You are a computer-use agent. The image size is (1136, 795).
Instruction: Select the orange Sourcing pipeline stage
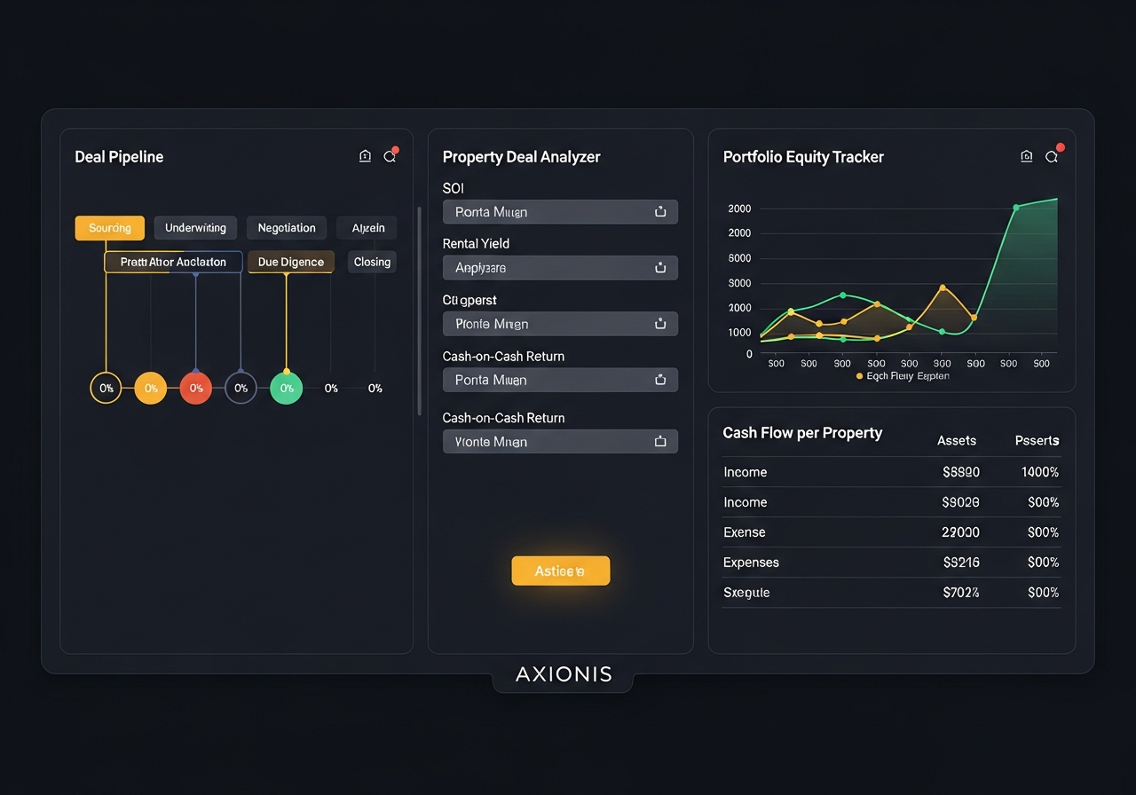click(109, 228)
